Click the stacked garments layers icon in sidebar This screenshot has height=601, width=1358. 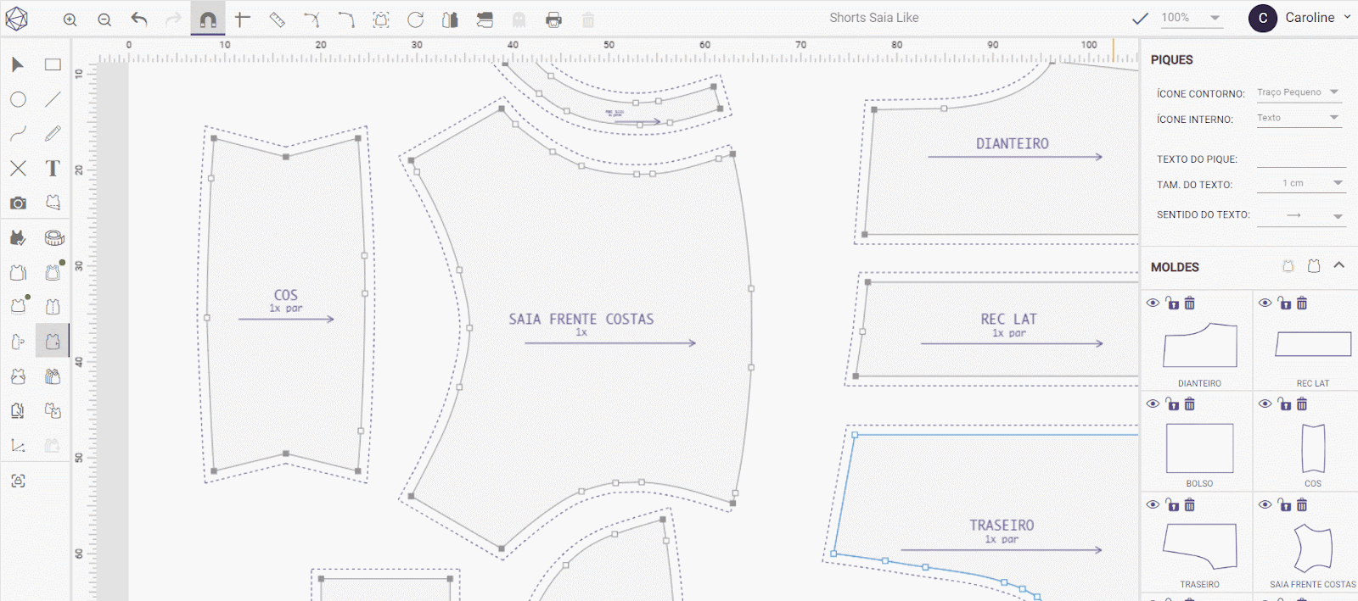(x=53, y=376)
